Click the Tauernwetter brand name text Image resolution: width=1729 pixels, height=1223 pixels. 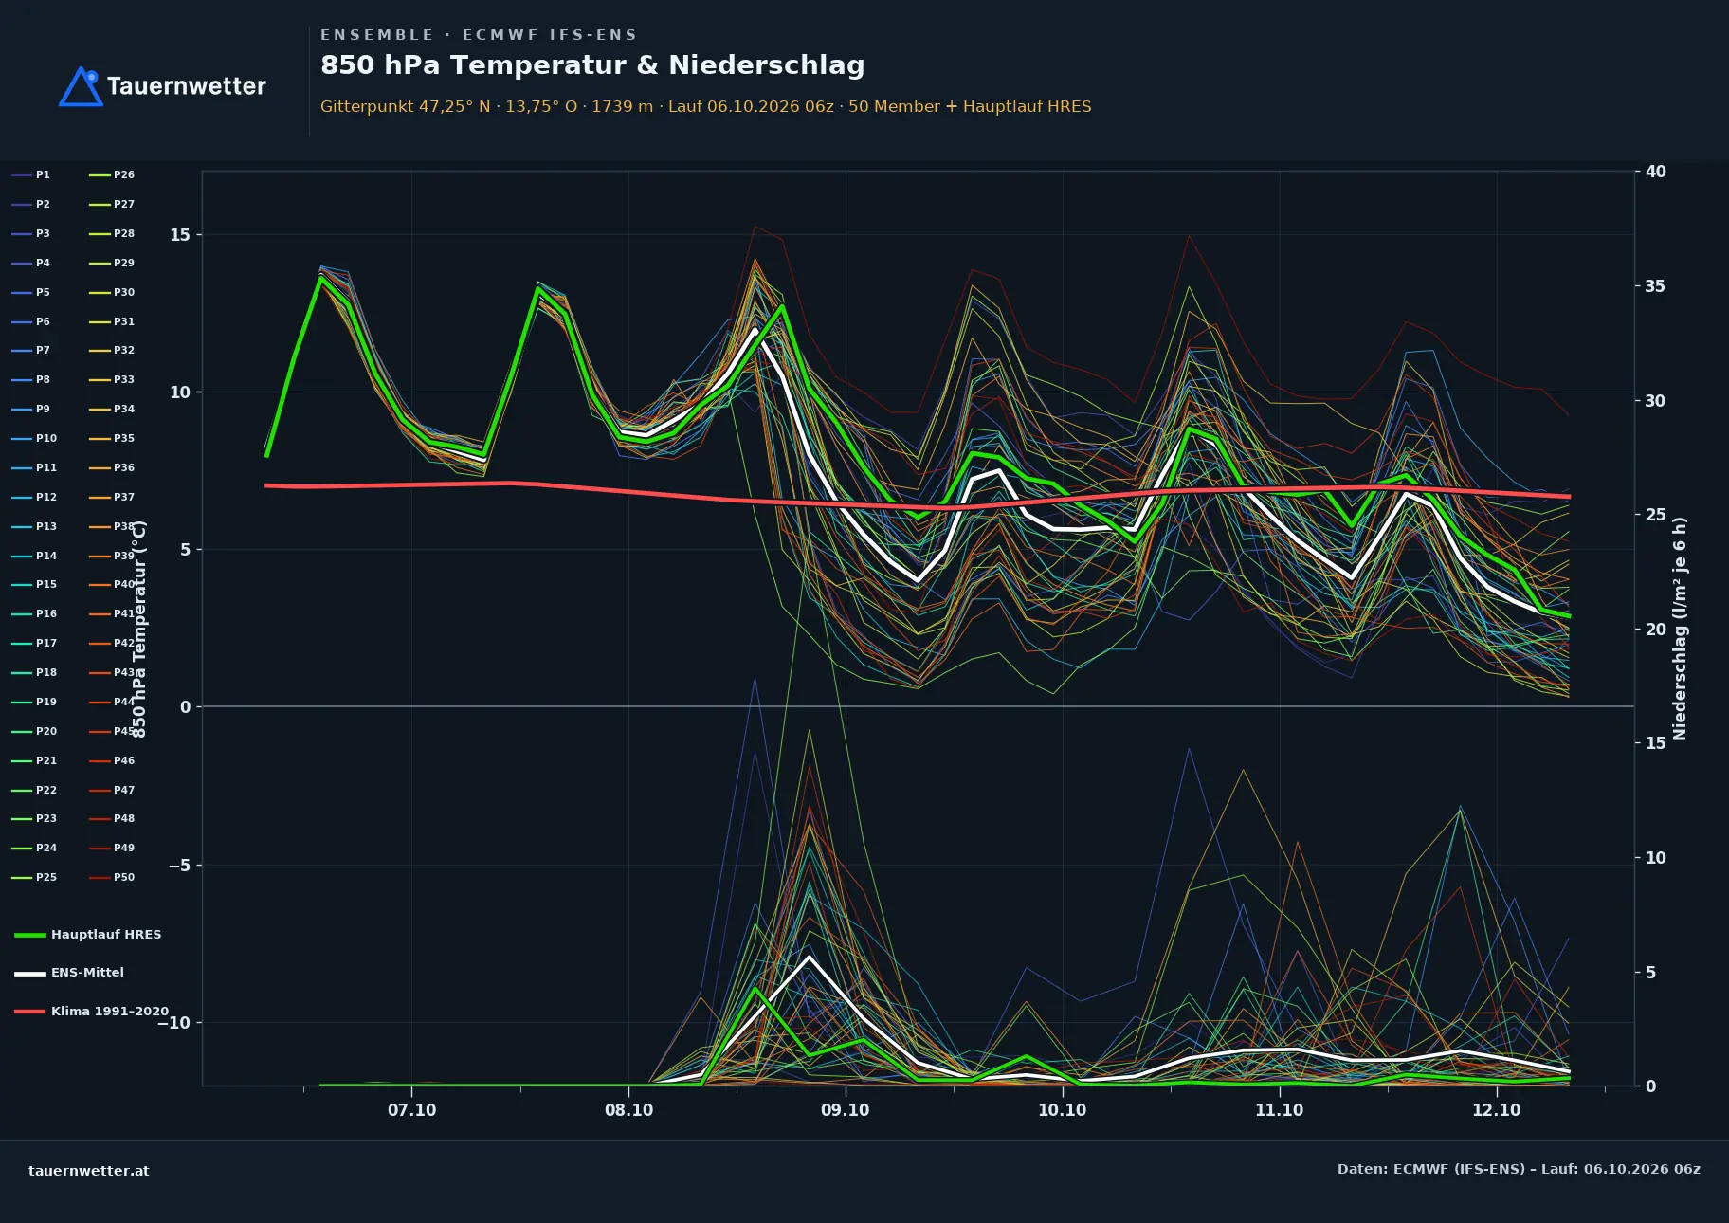(187, 86)
